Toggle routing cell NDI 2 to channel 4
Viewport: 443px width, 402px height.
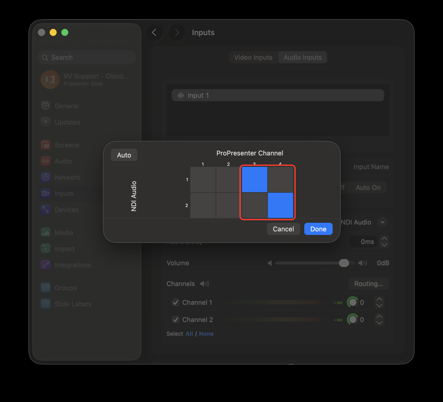[280, 205]
